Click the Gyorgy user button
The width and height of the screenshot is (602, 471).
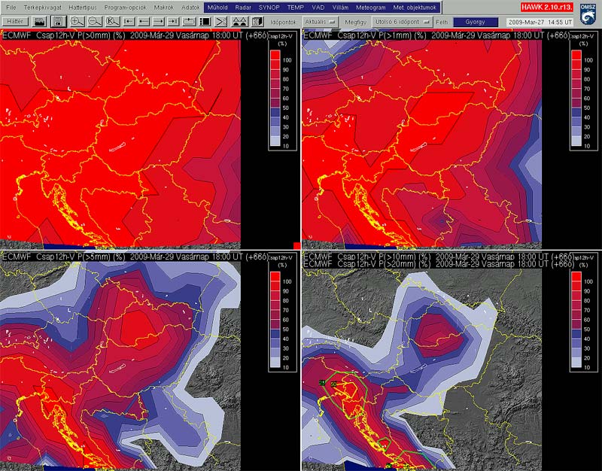475,23
